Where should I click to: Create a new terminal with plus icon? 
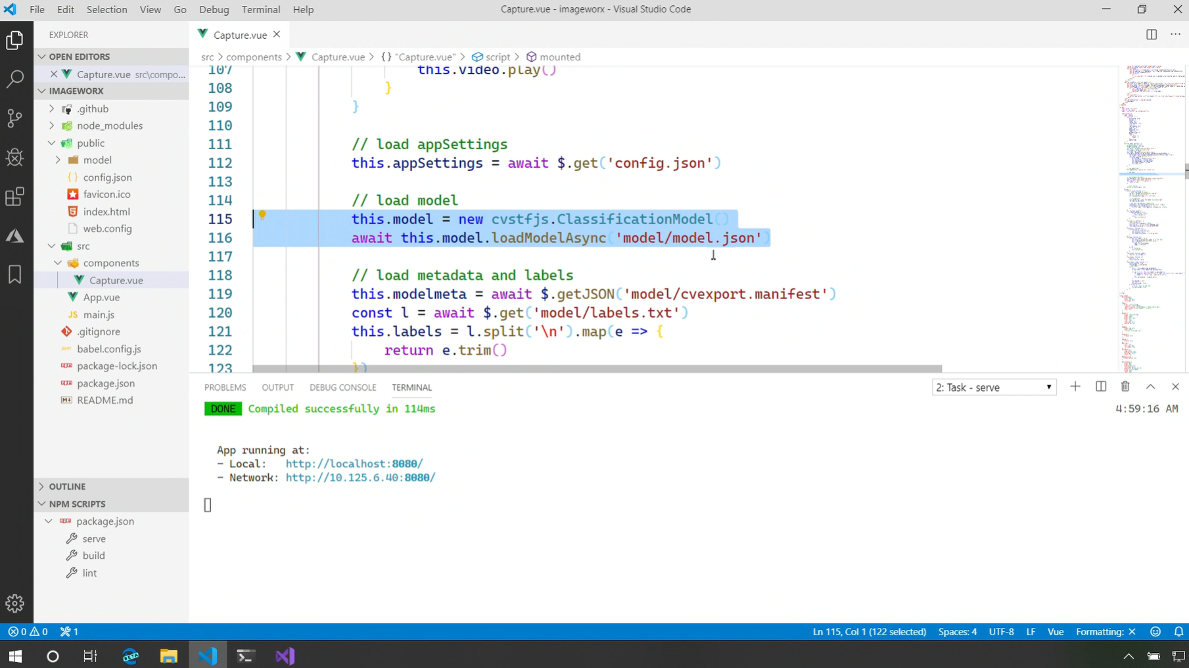[x=1075, y=387]
